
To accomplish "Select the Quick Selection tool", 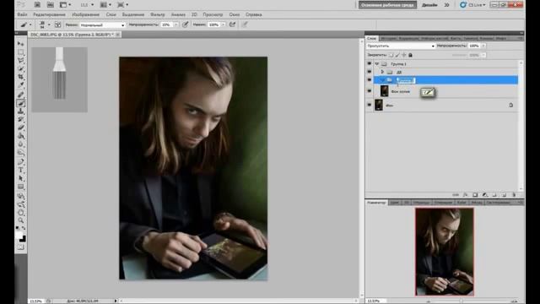I will click(21, 69).
